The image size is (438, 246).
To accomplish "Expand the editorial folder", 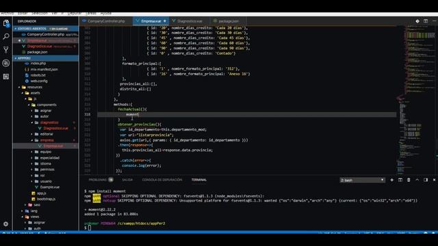I will click(x=32, y=134).
